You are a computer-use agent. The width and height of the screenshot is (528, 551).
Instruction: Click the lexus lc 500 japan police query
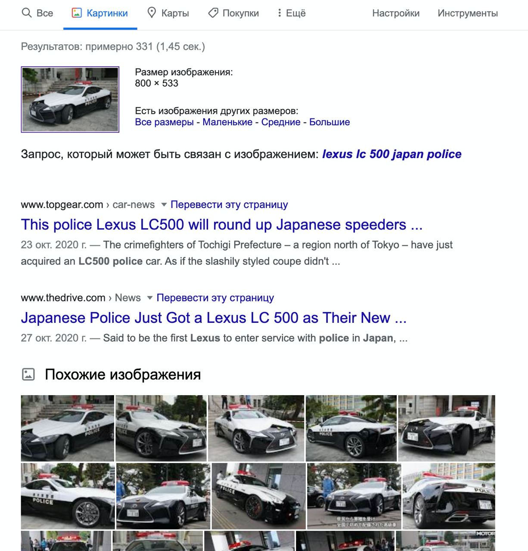click(392, 154)
